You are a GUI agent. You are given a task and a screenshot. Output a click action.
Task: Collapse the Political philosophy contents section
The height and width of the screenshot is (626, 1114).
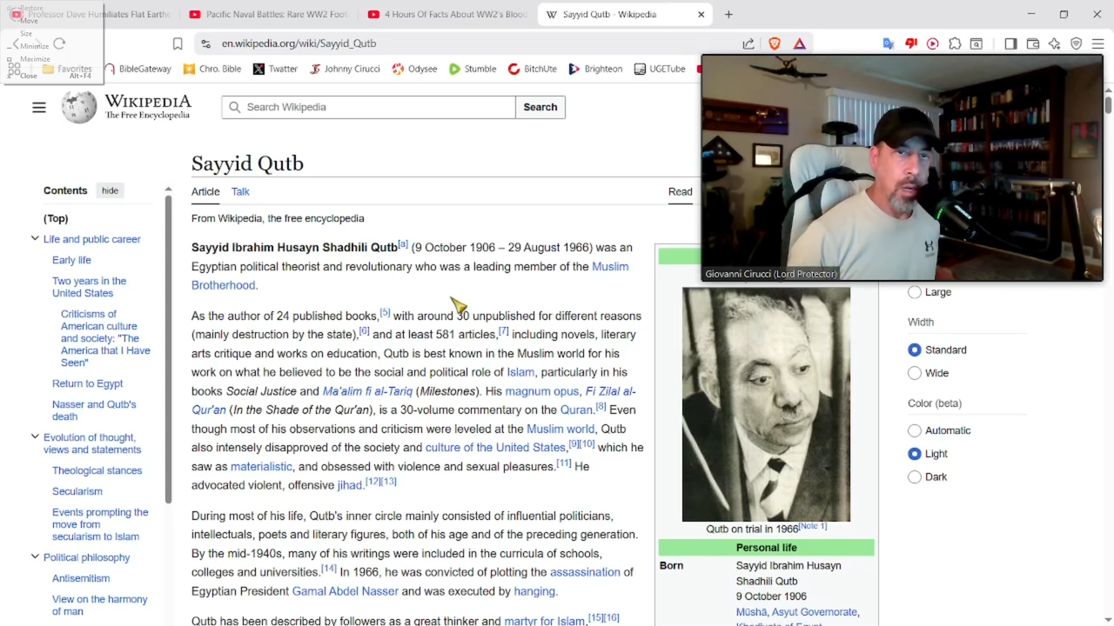[35, 557]
